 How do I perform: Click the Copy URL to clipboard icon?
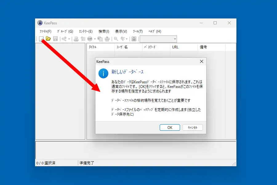[x=100, y=39]
